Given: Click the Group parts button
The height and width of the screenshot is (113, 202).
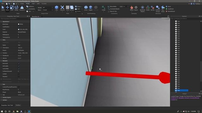Looking at the screenshot, I should click(x=78, y=6).
